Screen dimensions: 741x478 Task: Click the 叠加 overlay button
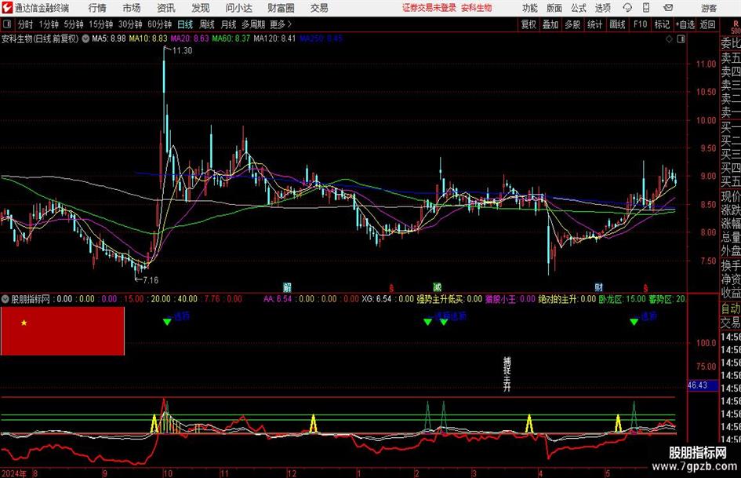(x=550, y=24)
